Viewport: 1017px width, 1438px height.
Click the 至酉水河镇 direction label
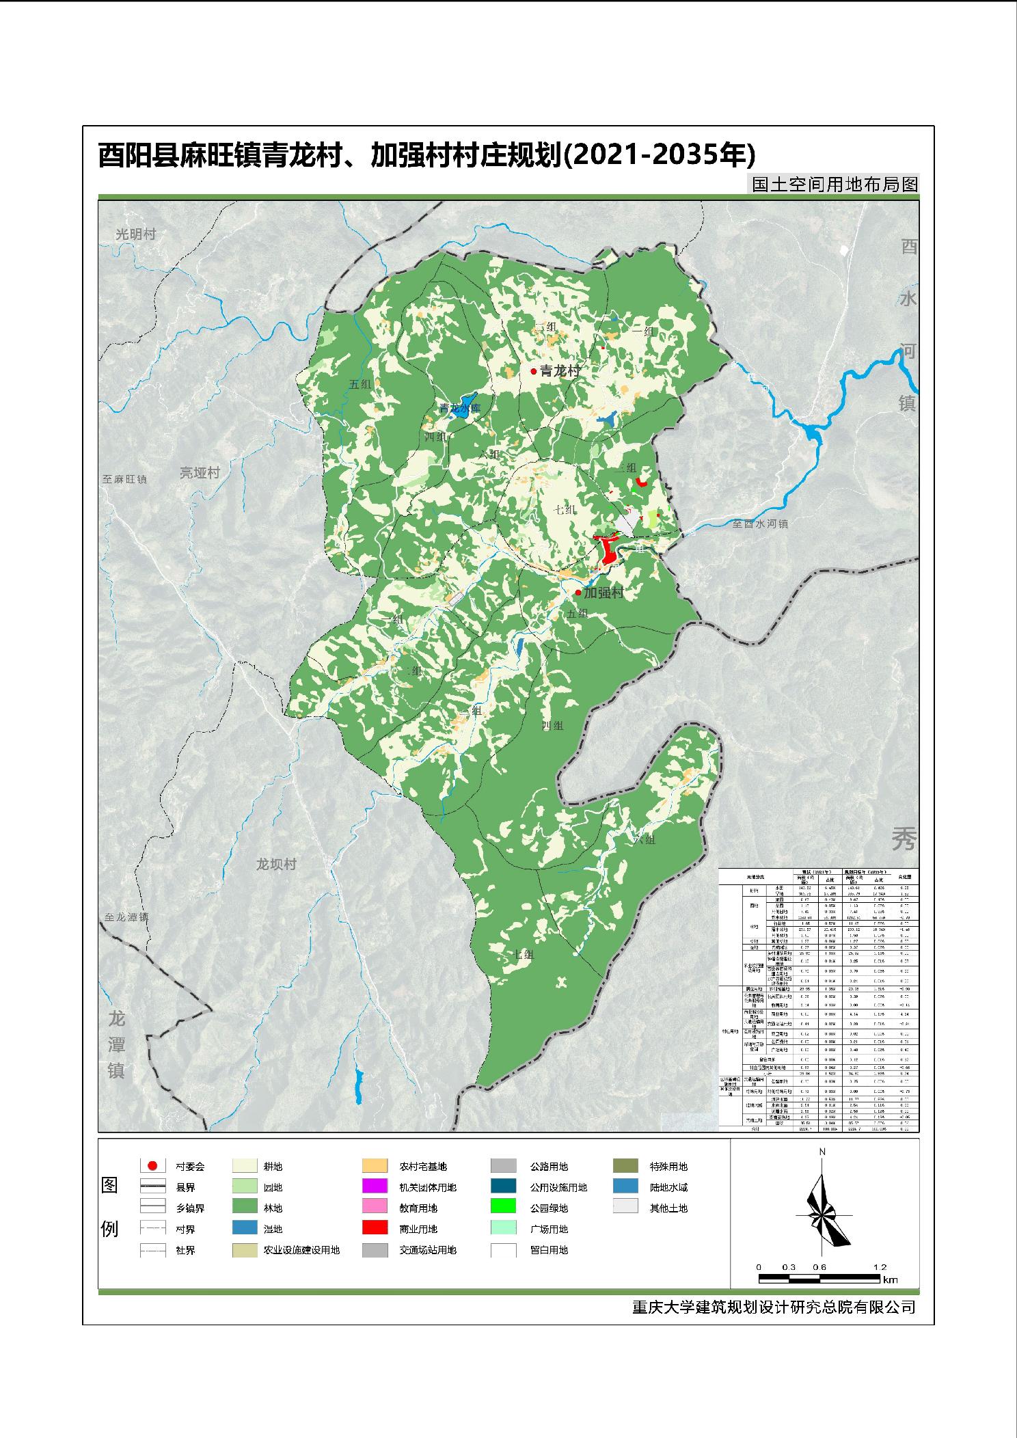tap(760, 524)
